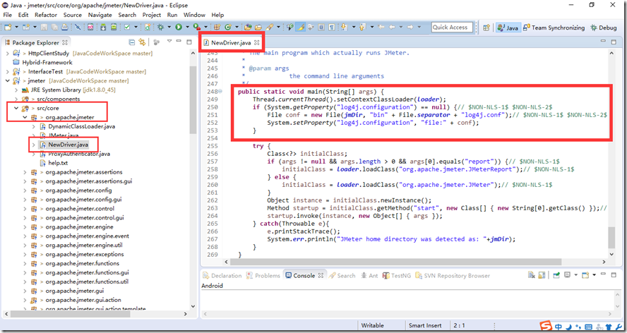Image resolution: width=627 pixels, height=333 pixels.
Task: Click the Sogou input method tray icon
Action: 545,325
